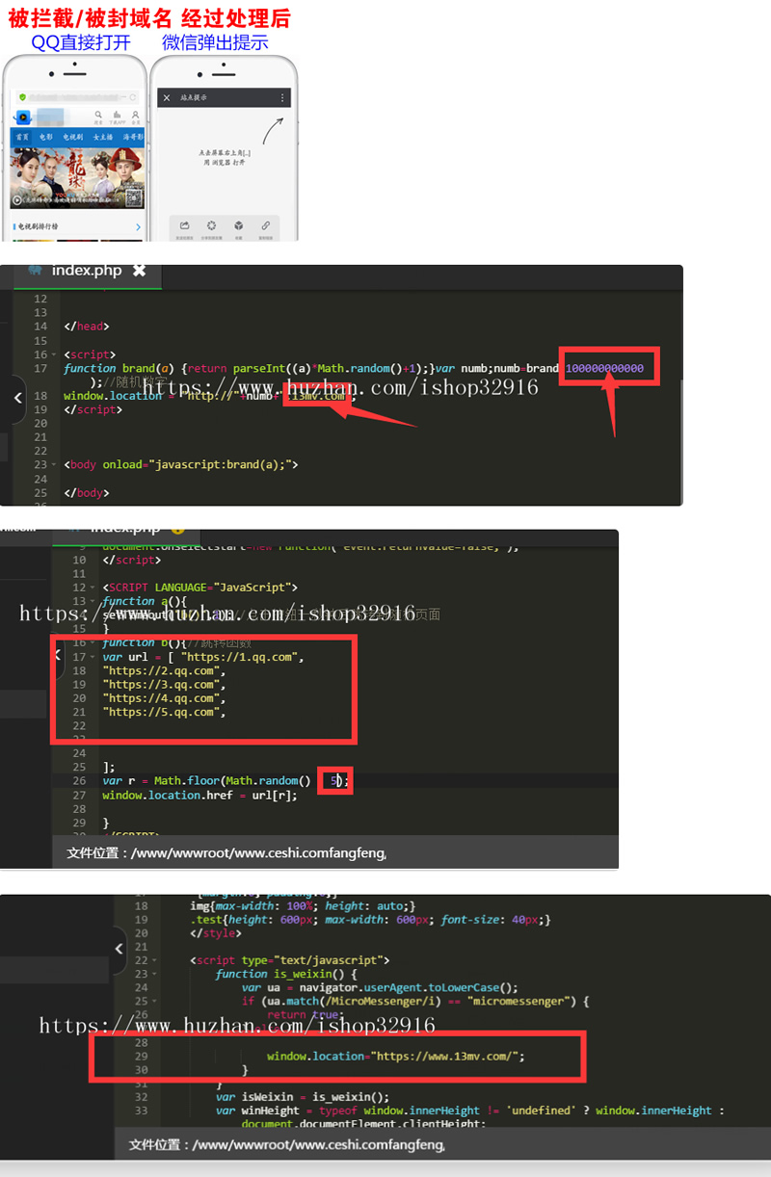Tap the download APP icon in phone header
This screenshot has width=771, height=1177.
click(x=118, y=115)
